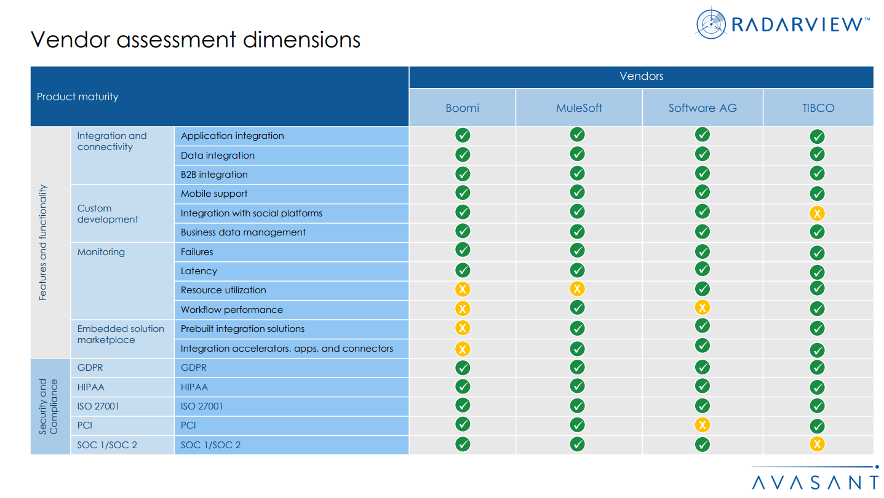Viewport: 884px width, 498px height.
Task: Click the Avasant logo text
Action: [815, 482]
